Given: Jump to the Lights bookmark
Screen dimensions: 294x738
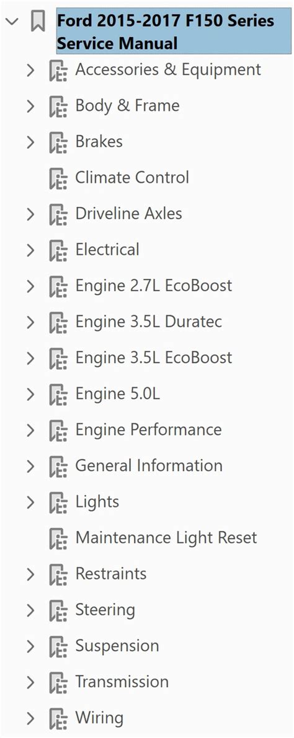Looking at the screenshot, I should (97, 502).
